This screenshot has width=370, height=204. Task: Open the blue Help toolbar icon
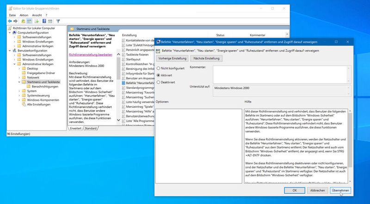(44, 21)
